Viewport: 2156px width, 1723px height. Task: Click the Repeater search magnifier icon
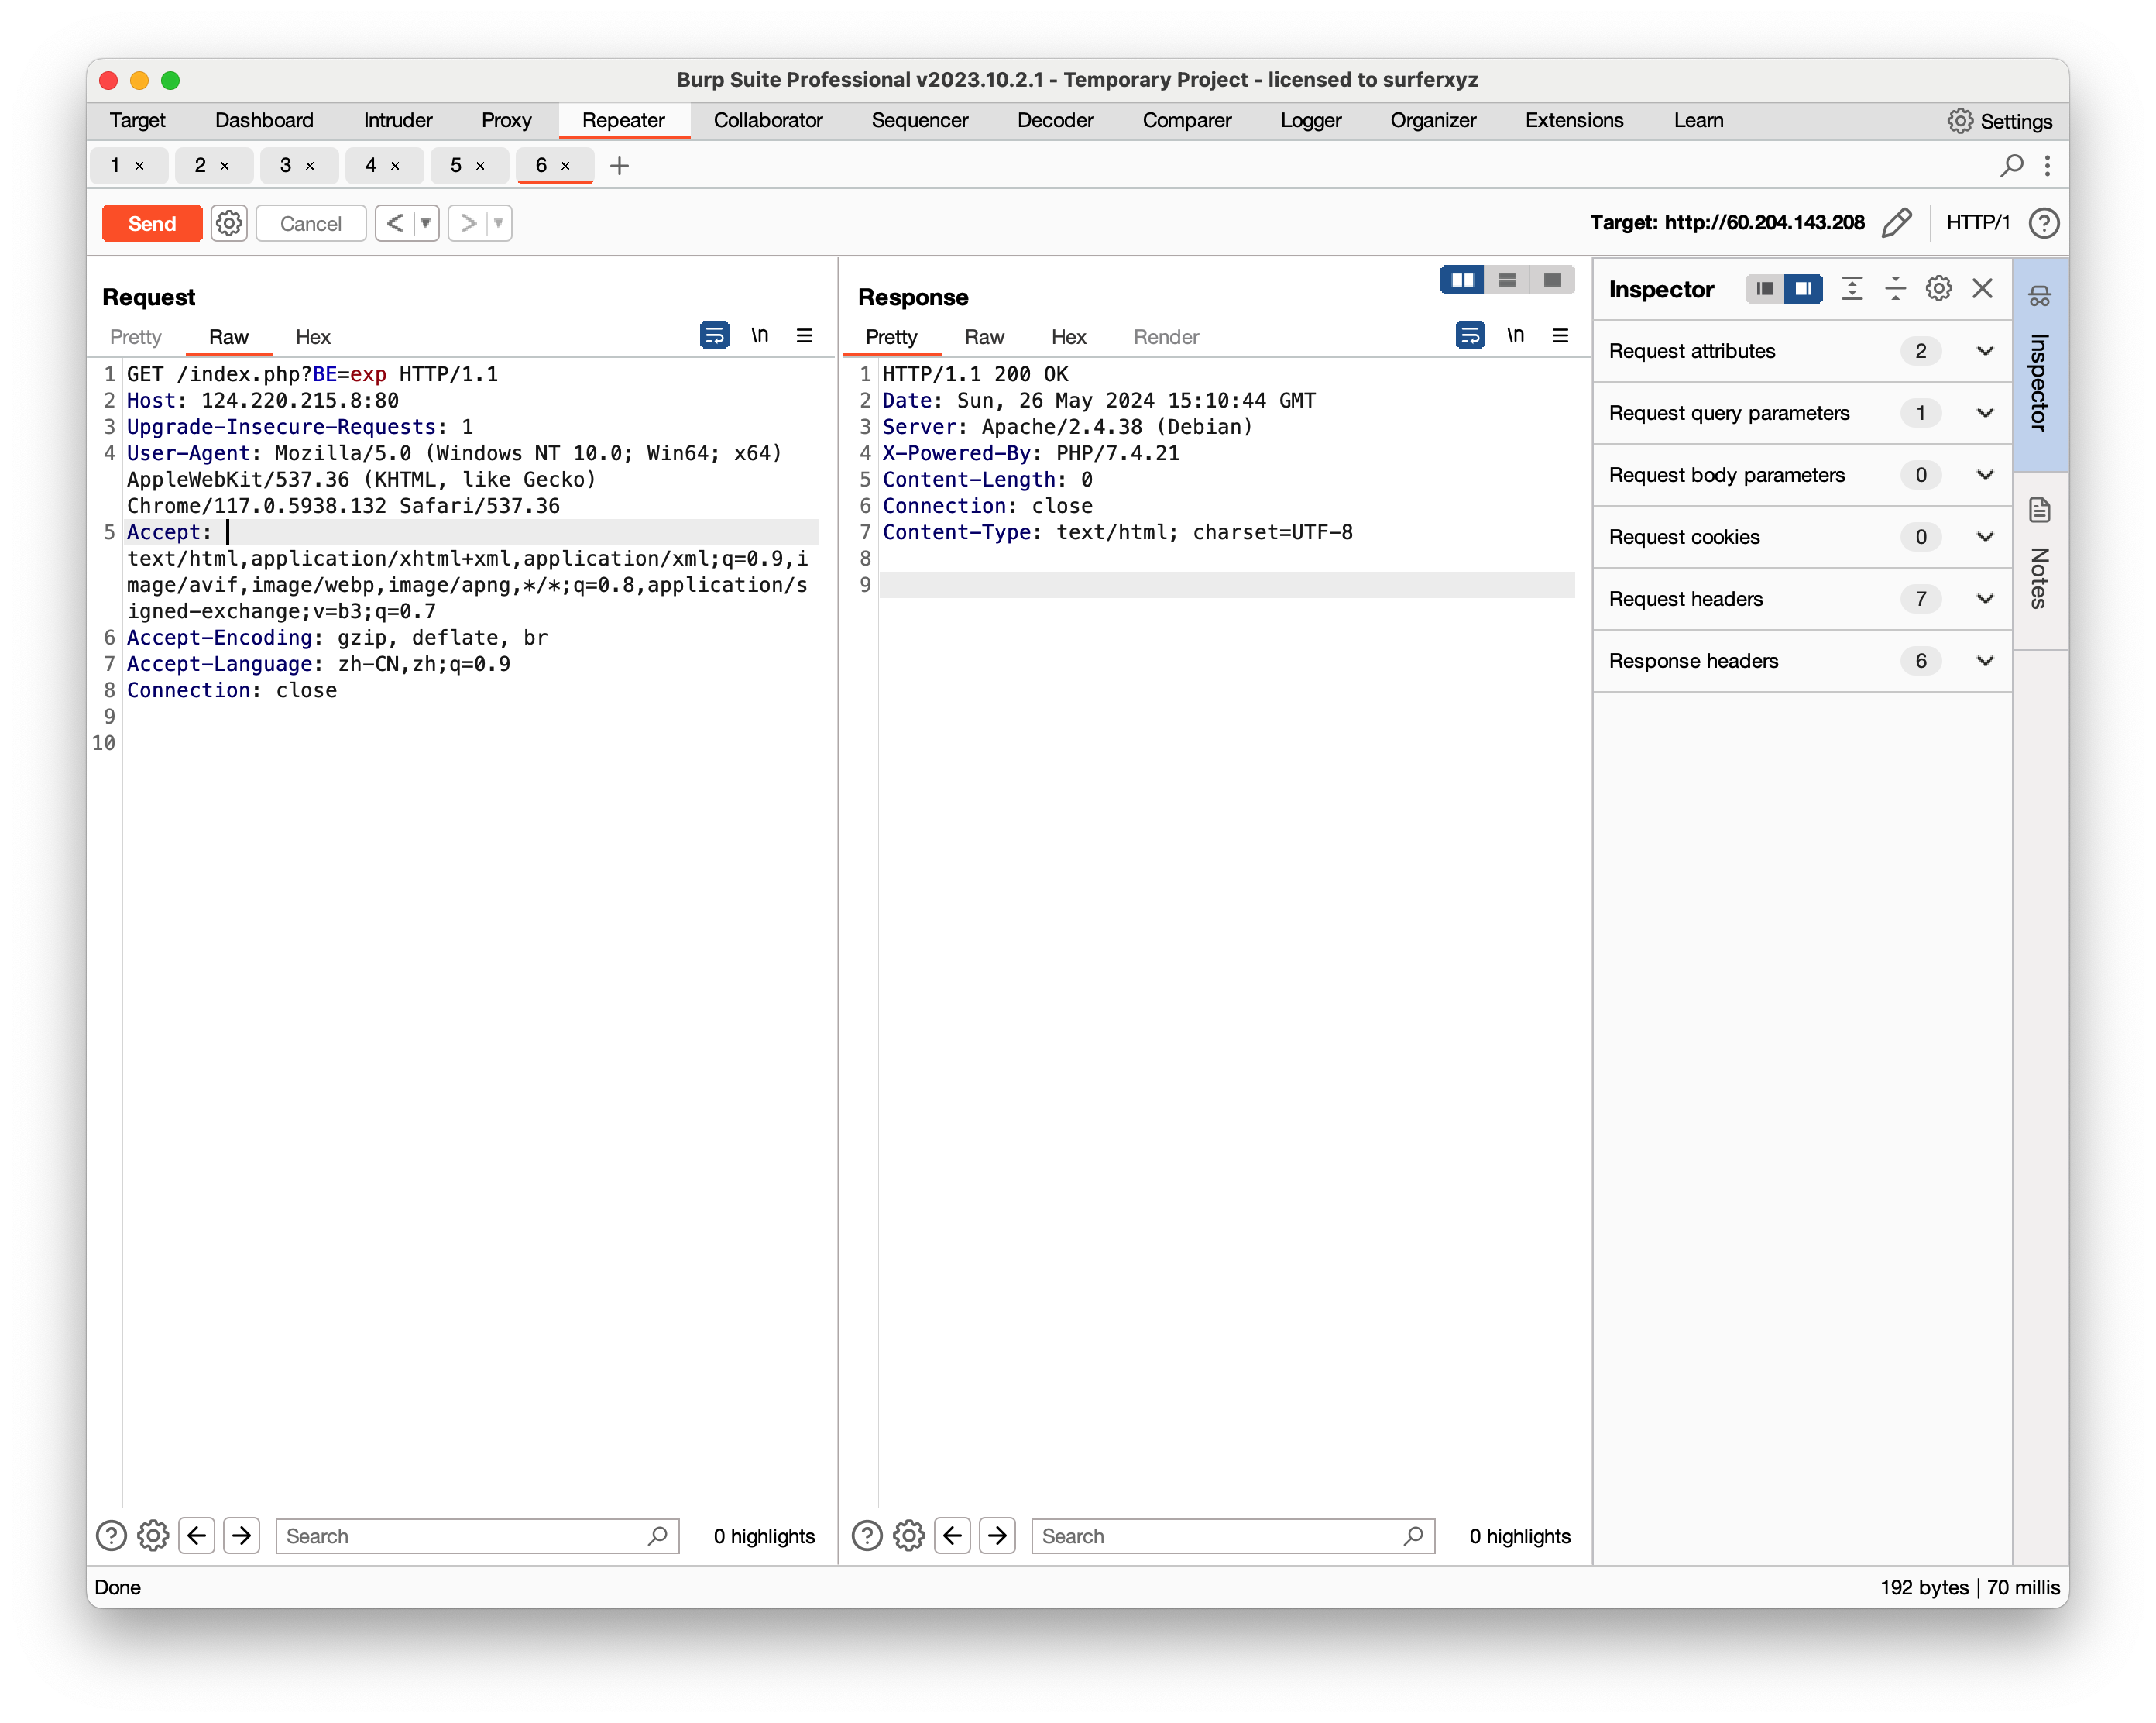pos(2011,165)
